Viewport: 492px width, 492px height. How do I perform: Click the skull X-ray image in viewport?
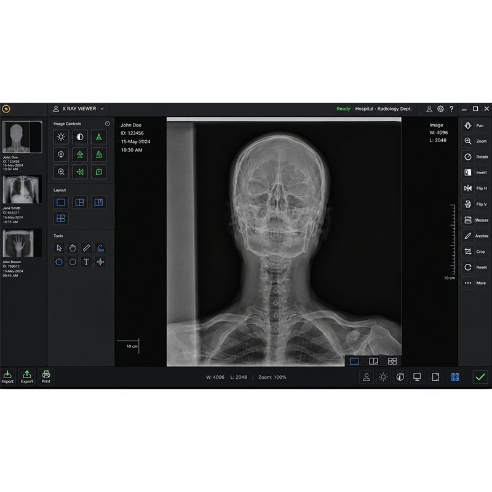284,243
